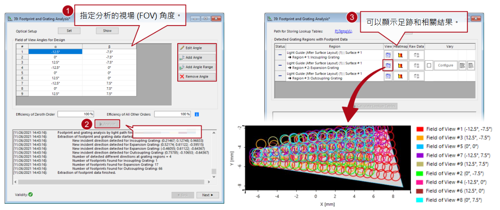Click log line 'Extraction of footprint data finished.'
Image resolution: width=500 pixels, height=210 pixels.
tap(86, 173)
